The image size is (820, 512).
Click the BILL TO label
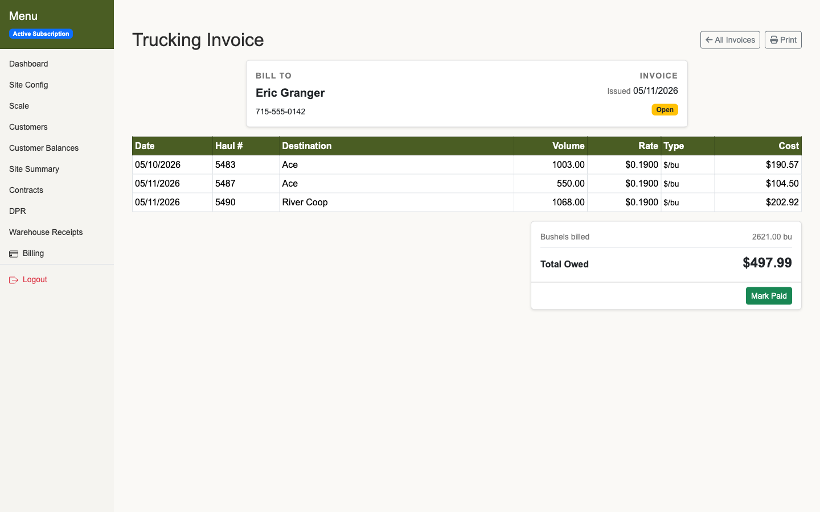tap(273, 76)
